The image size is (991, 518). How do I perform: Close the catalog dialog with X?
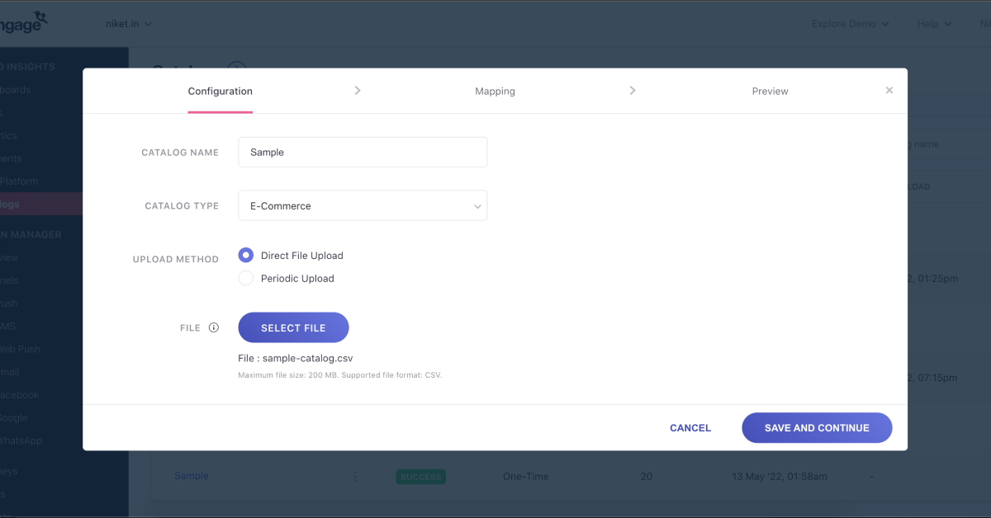(x=889, y=91)
